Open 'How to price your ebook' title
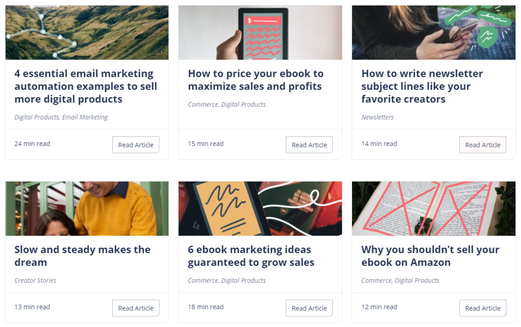Viewport: 521px width, 327px height. (255, 80)
